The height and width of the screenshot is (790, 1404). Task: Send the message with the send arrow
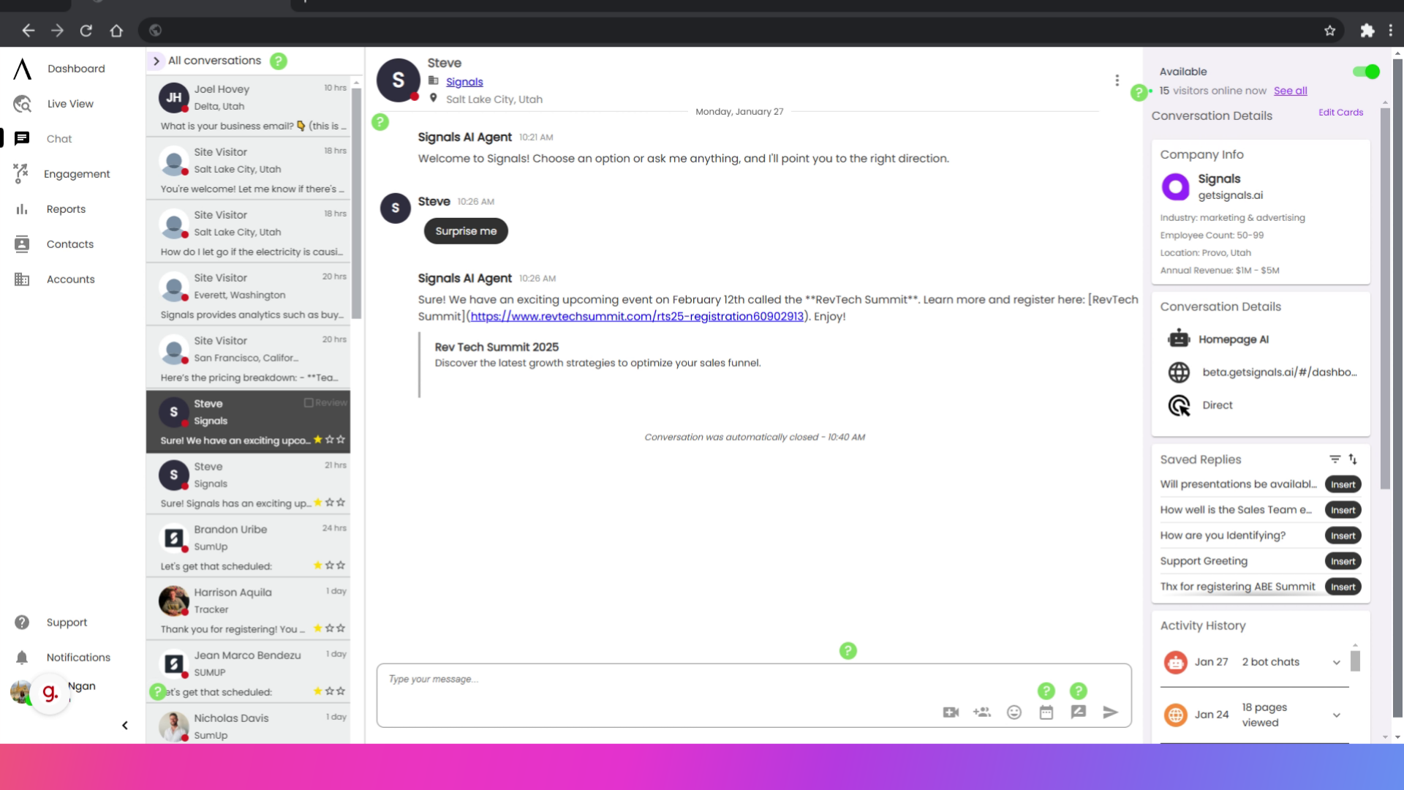1110,712
